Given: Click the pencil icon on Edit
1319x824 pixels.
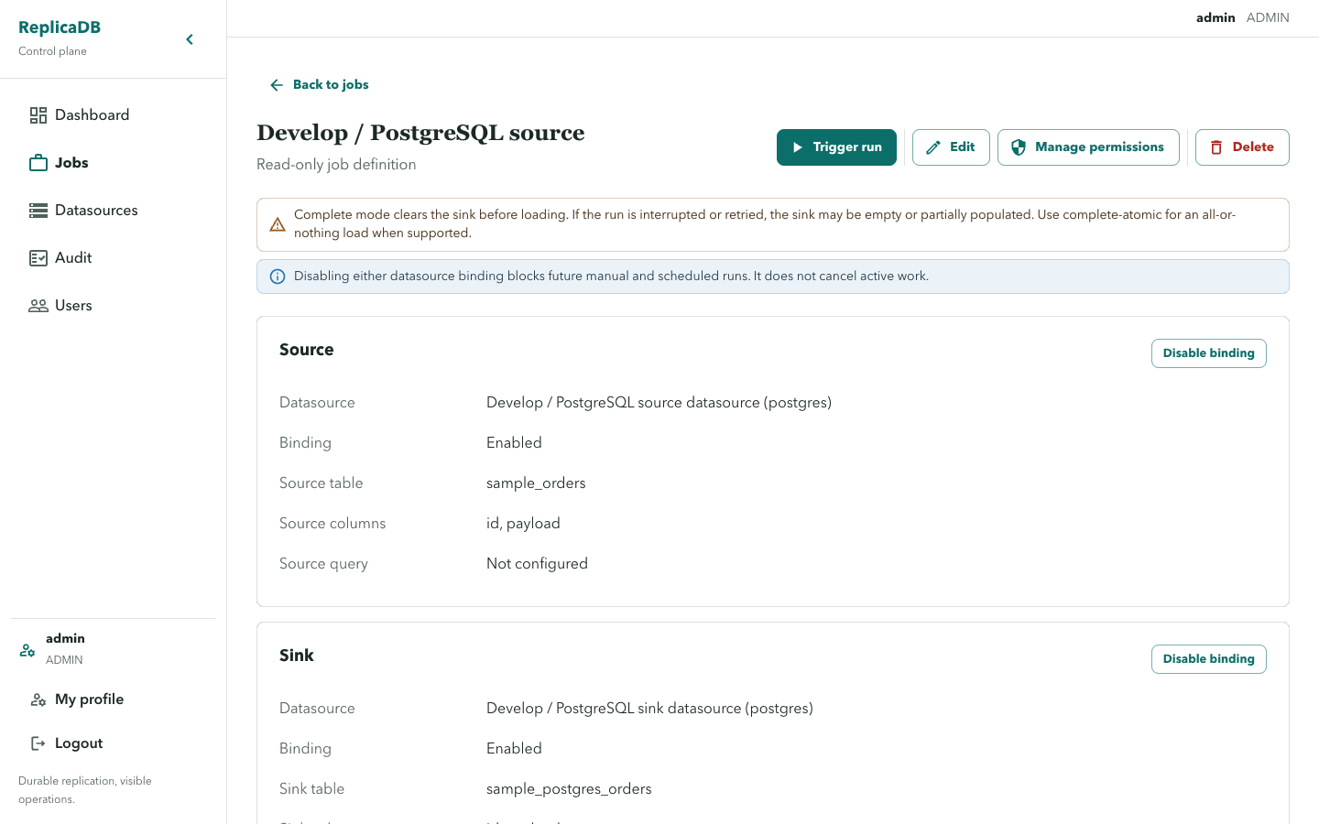Looking at the screenshot, I should pos(933,147).
